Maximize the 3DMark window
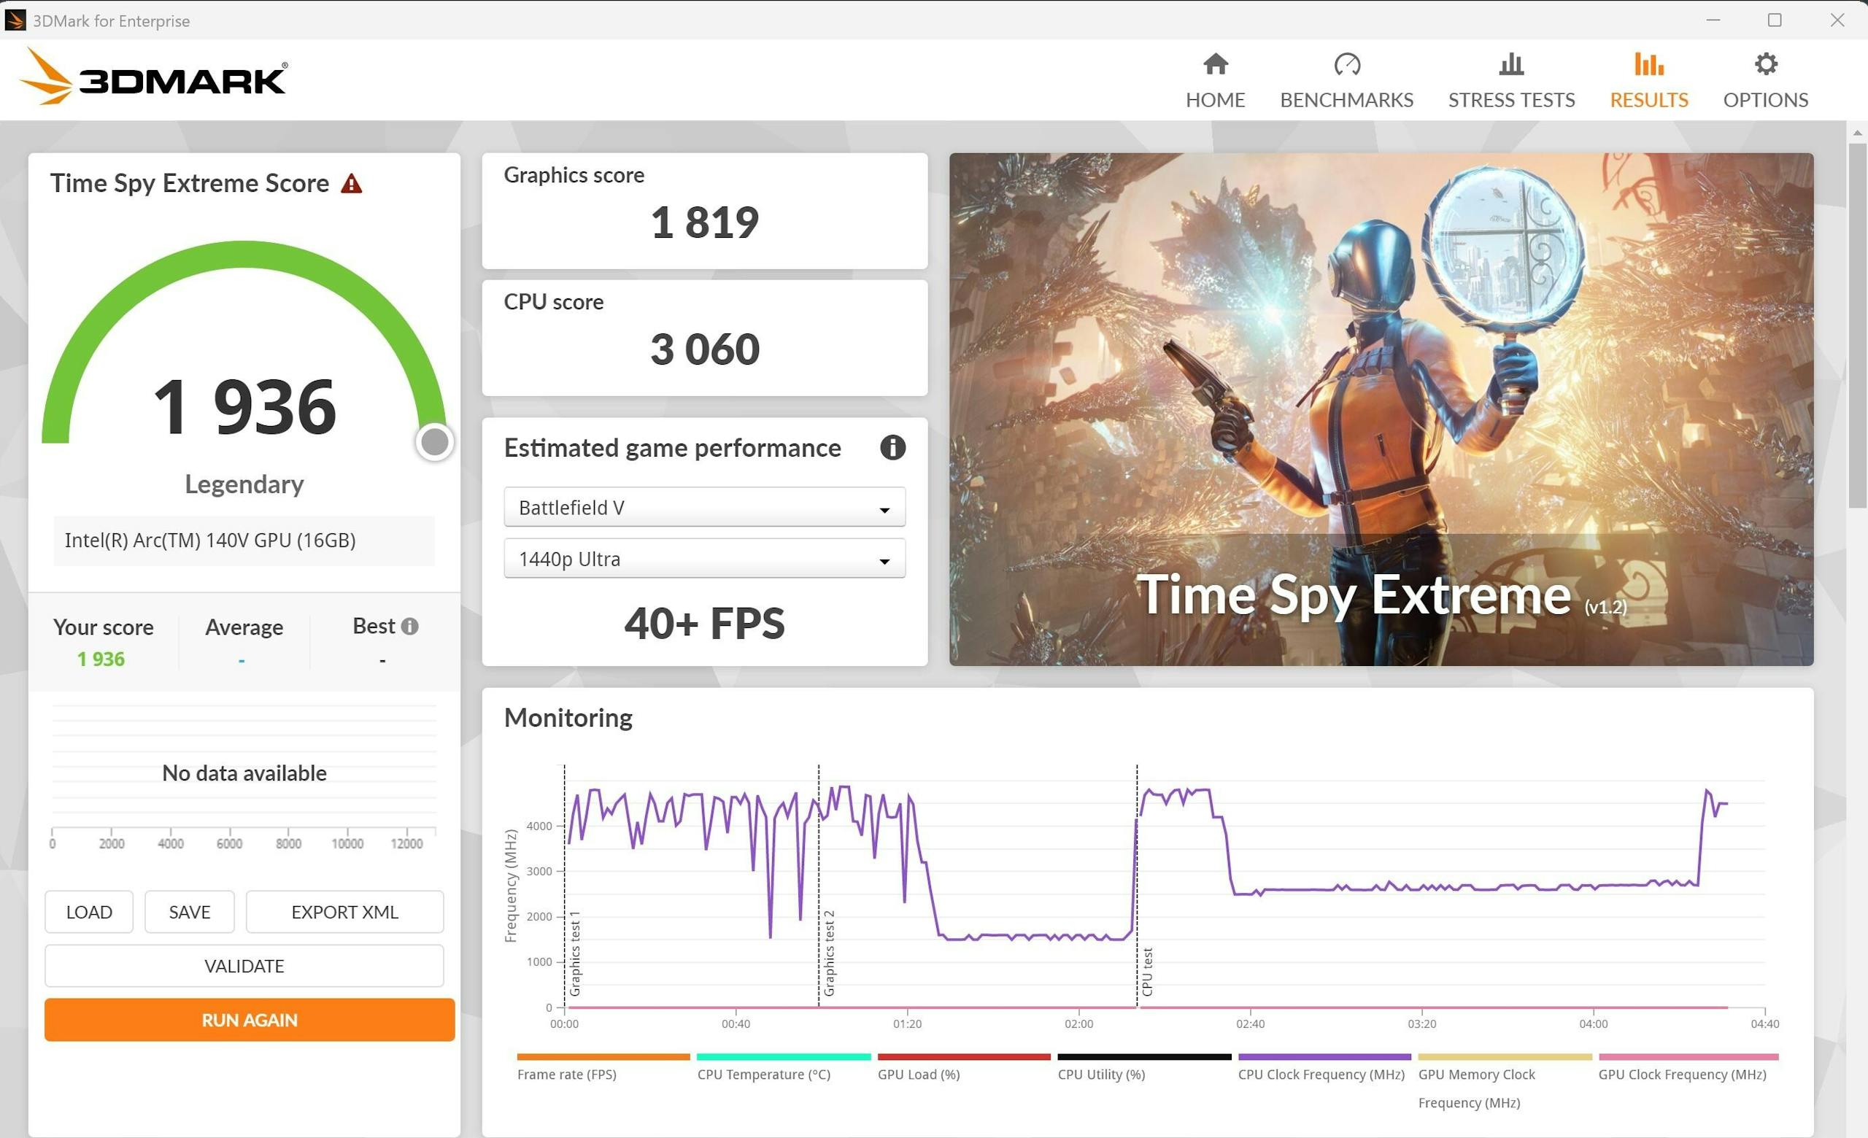Image resolution: width=1868 pixels, height=1138 pixels. pos(1775,20)
